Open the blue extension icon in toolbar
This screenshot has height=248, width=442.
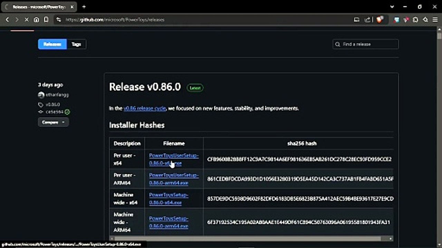[x=397, y=20]
